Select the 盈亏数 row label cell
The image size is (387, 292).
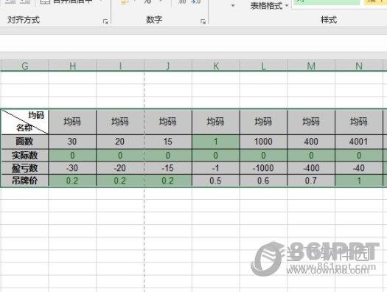(x=24, y=168)
